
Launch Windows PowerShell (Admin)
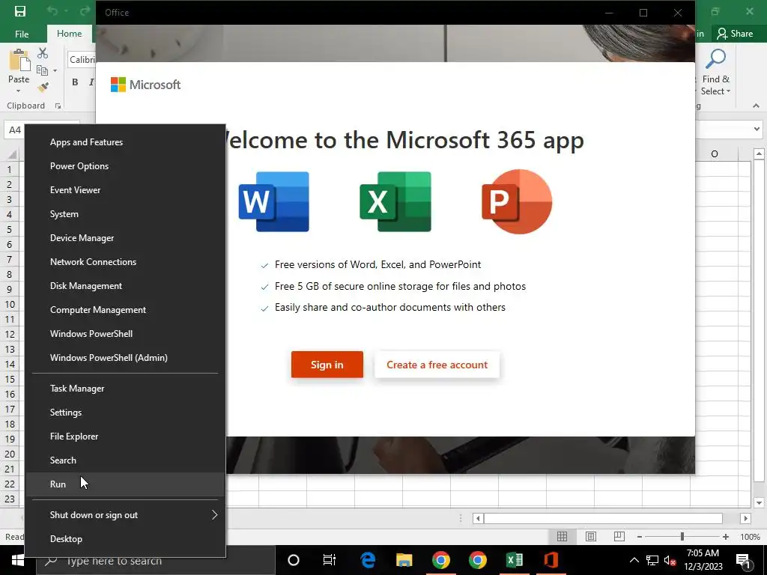(x=125, y=358)
